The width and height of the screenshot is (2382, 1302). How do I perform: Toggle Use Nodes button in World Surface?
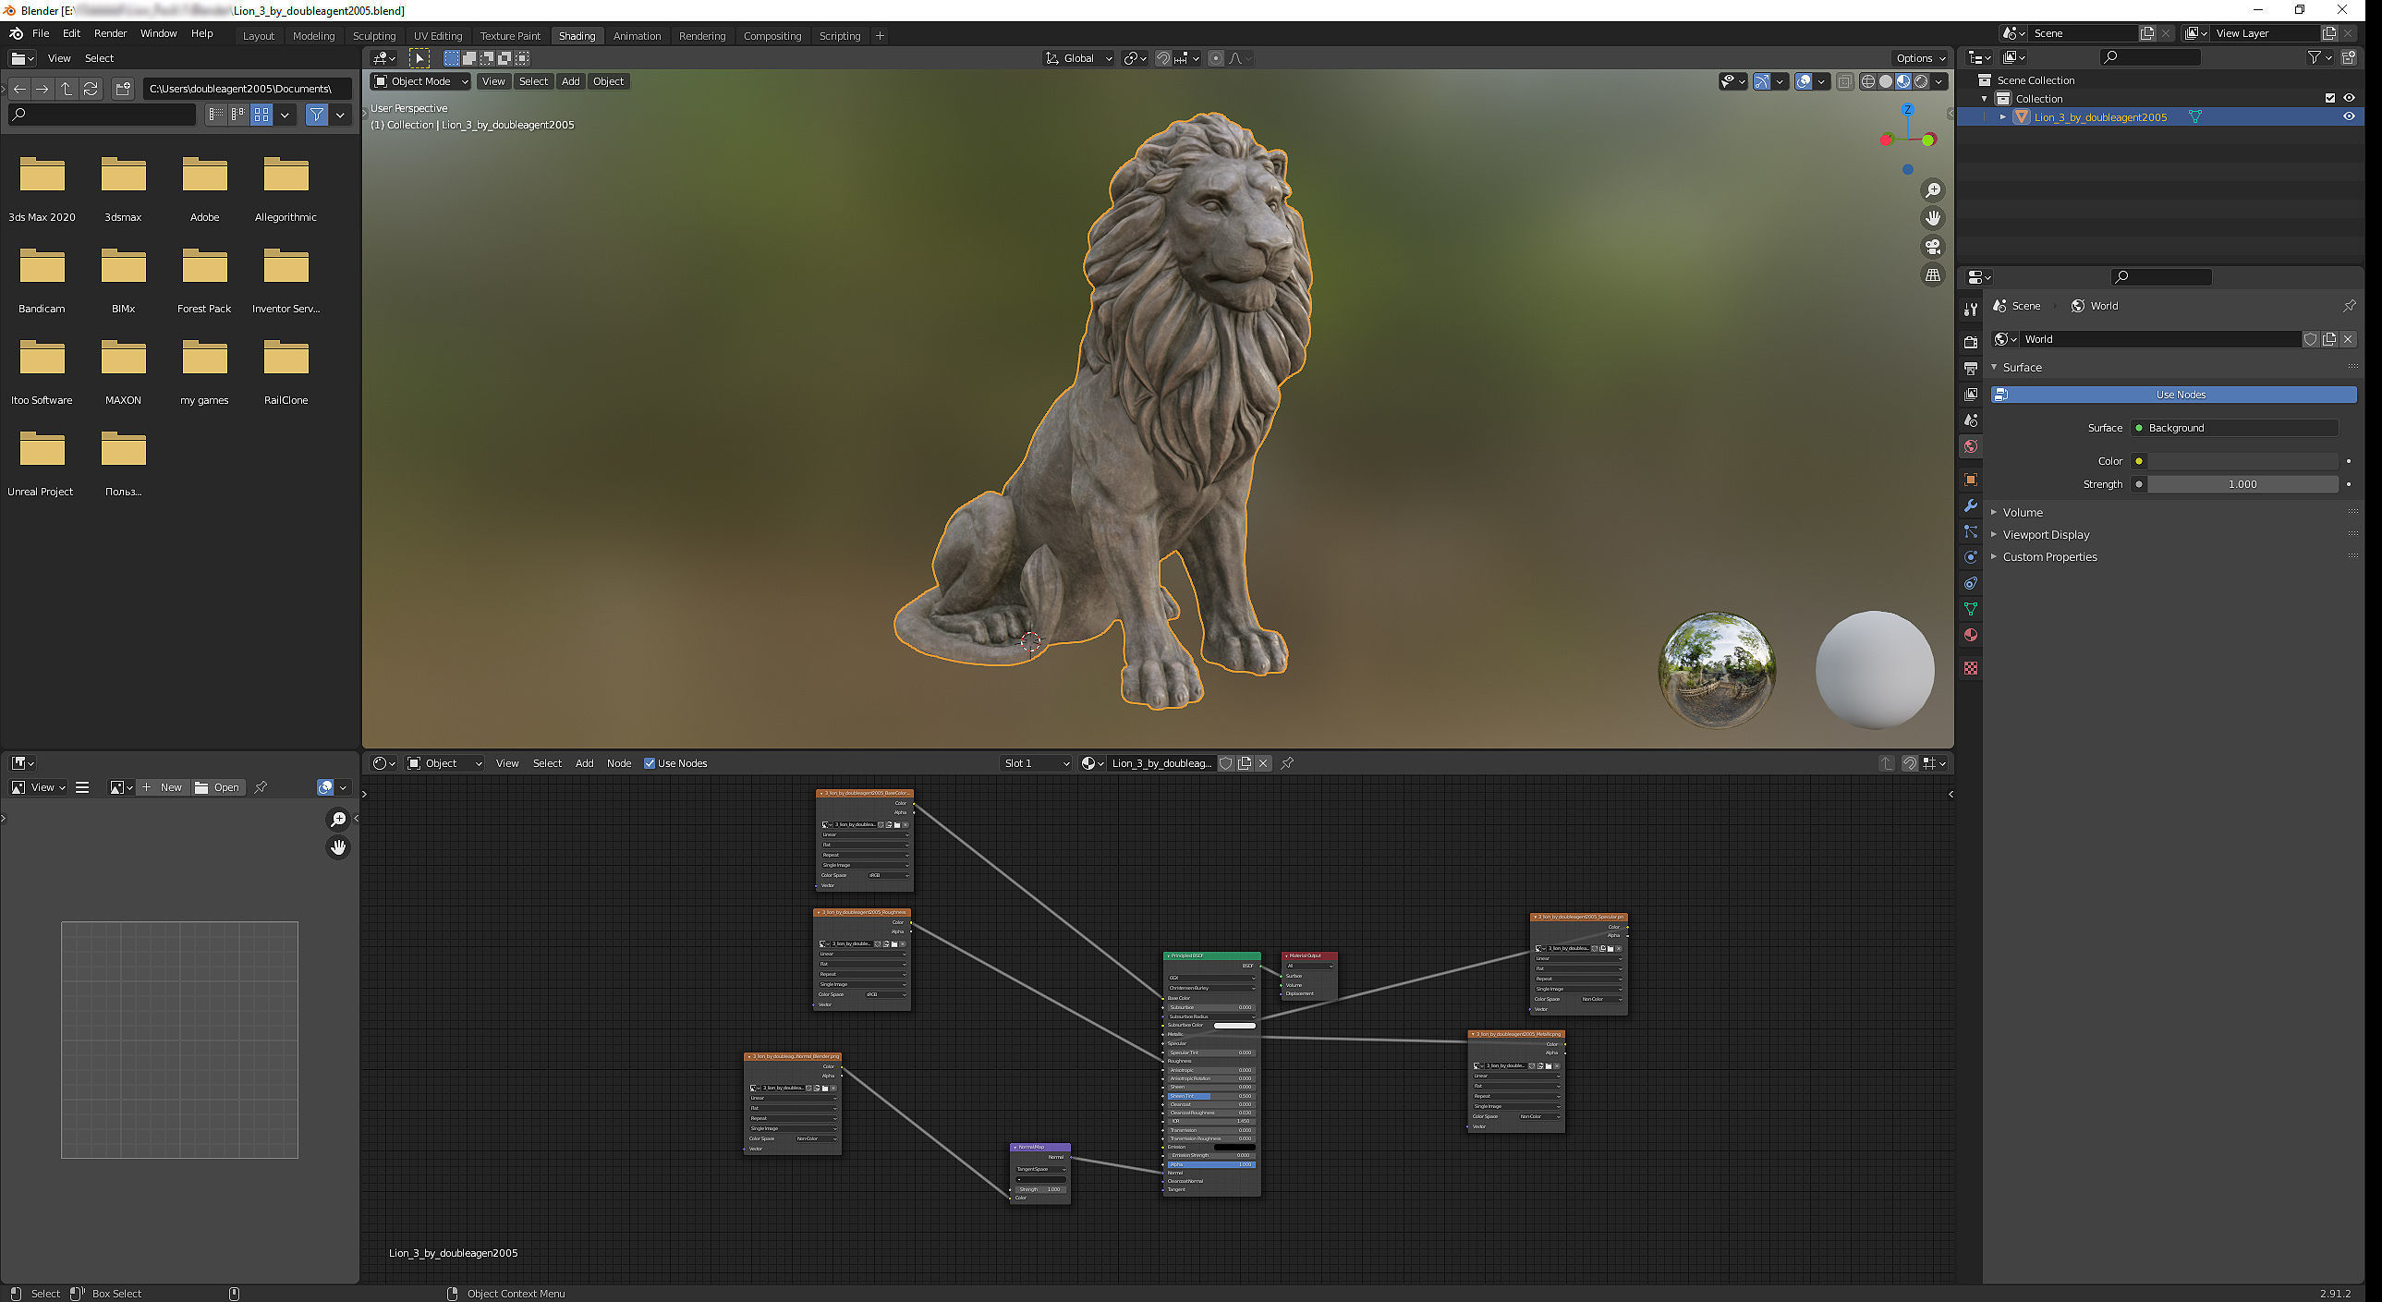(x=2173, y=395)
